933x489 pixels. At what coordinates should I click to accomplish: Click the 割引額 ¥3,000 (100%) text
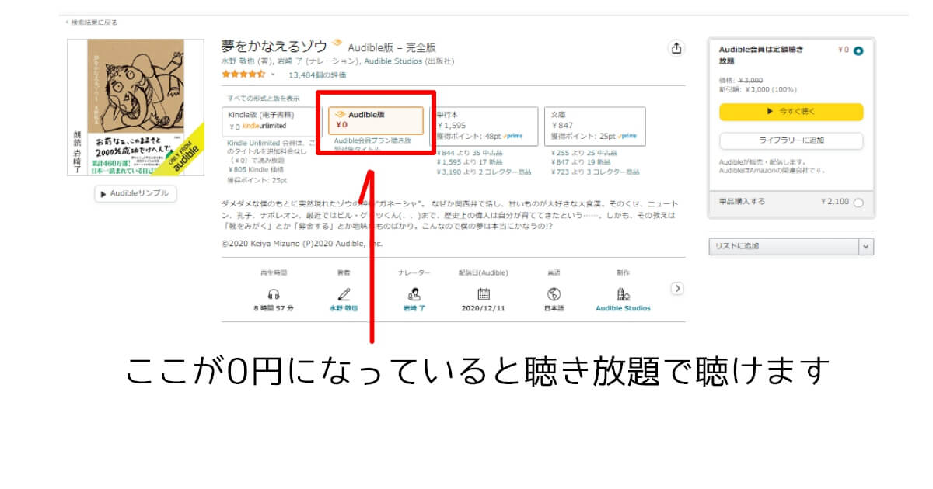tap(757, 89)
